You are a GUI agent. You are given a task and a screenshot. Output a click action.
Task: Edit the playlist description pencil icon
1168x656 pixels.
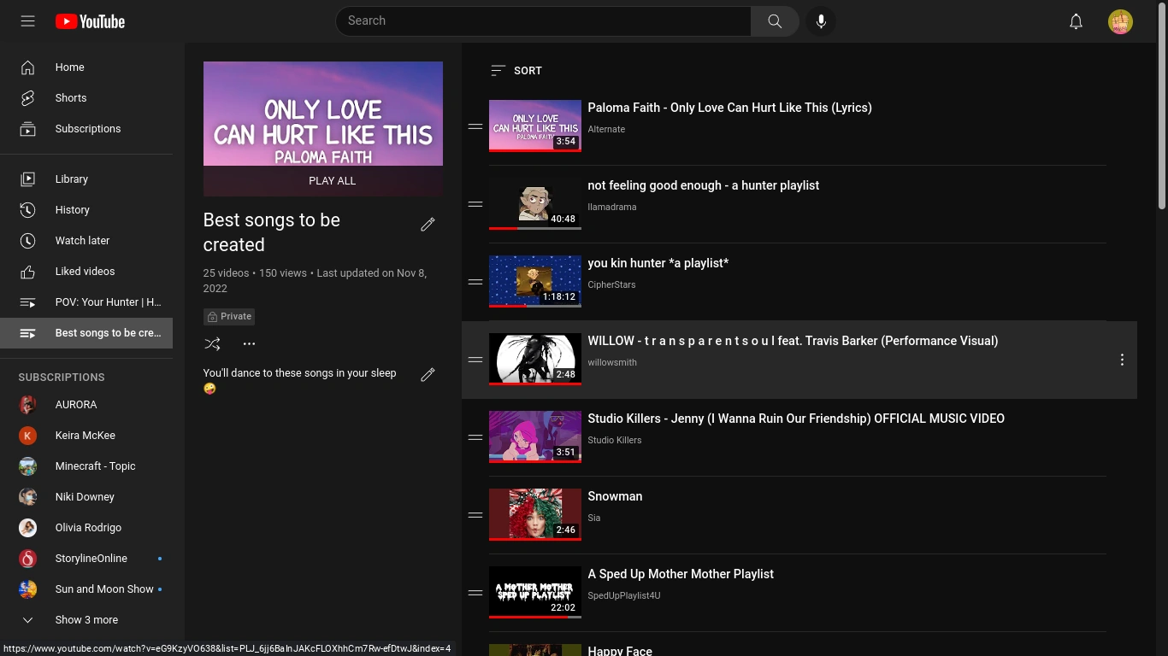(428, 375)
